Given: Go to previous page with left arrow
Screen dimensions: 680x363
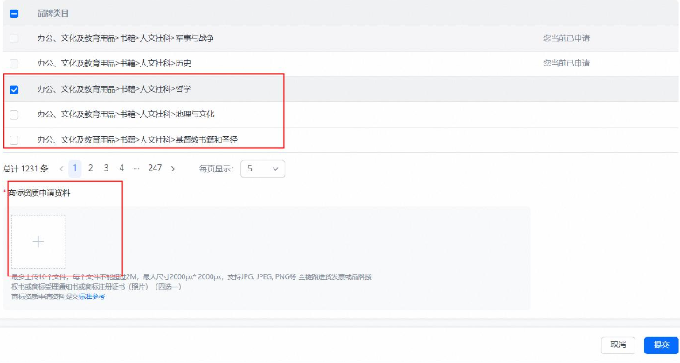Looking at the screenshot, I should click(x=61, y=168).
